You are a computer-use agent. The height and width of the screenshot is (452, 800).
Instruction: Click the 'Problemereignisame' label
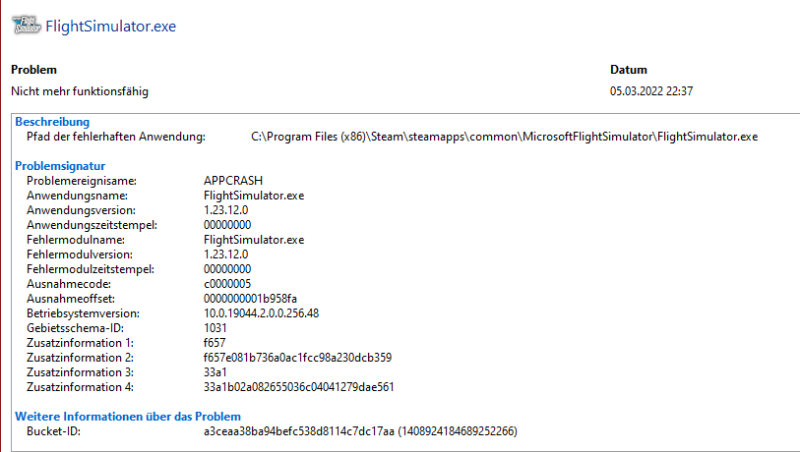pos(82,181)
